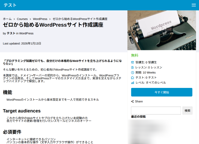The height and width of the screenshot is (144, 199).
Task: Click the テスト site title
Action: (x=10, y=5)
